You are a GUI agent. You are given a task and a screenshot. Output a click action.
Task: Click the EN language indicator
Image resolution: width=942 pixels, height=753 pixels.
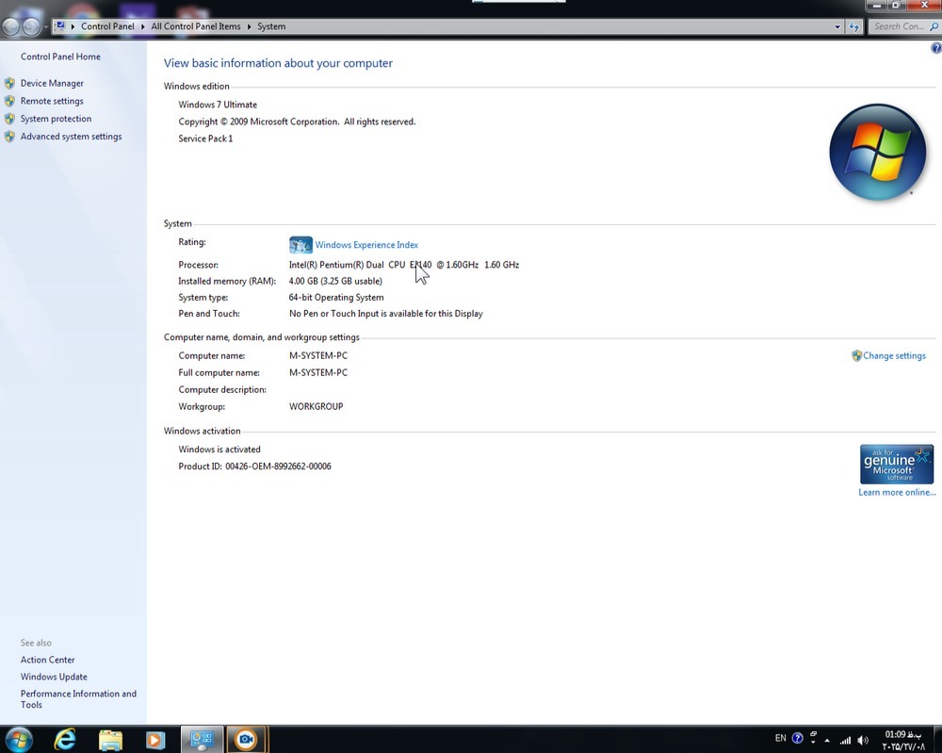[x=780, y=738]
